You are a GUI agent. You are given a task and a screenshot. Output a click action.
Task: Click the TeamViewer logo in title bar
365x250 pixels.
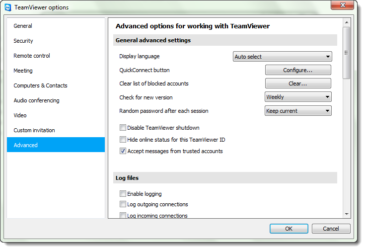coord(8,7)
